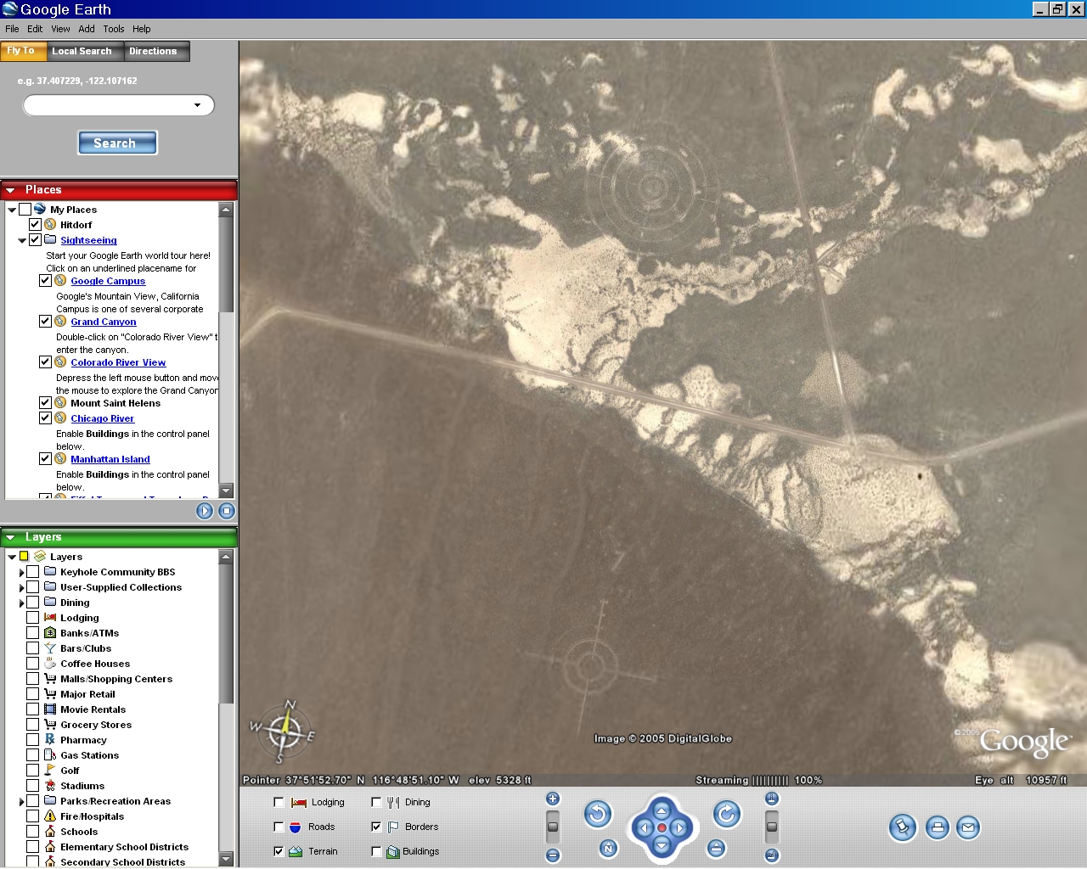This screenshot has height=869, width=1087.
Task: Collapse the Layers panel header
Action: pos(10,537)
